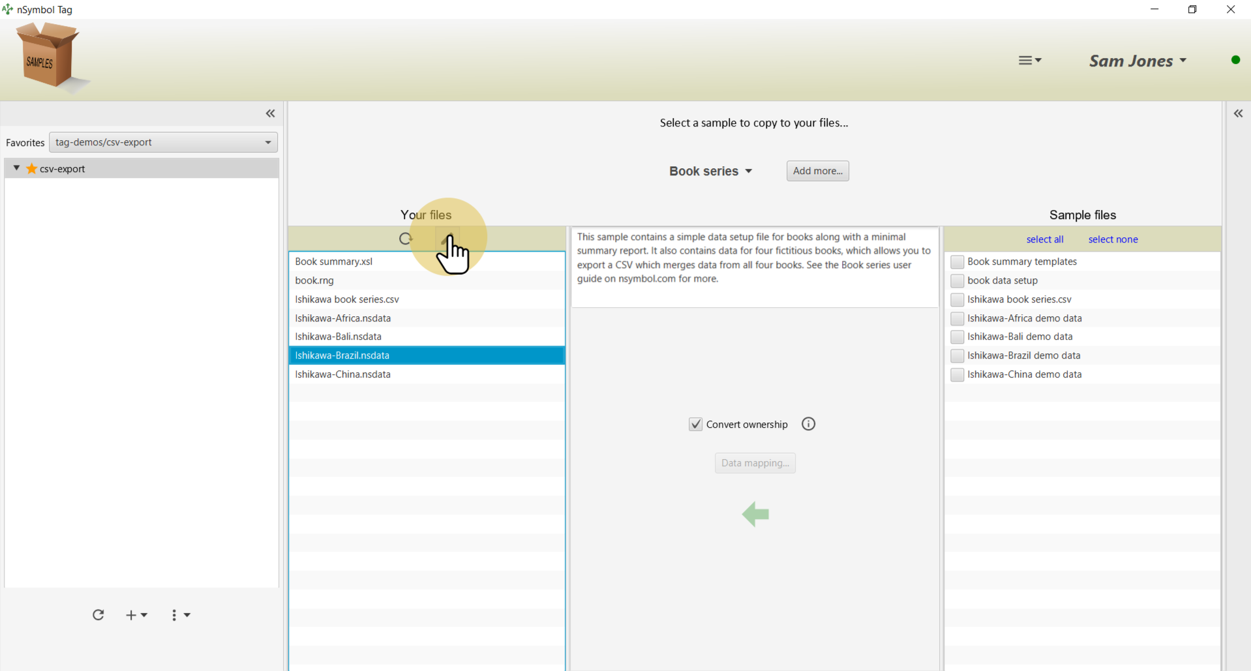Open the three-dot more options menu
Viewport: 1251px width, 671px height.
point(181,615)
